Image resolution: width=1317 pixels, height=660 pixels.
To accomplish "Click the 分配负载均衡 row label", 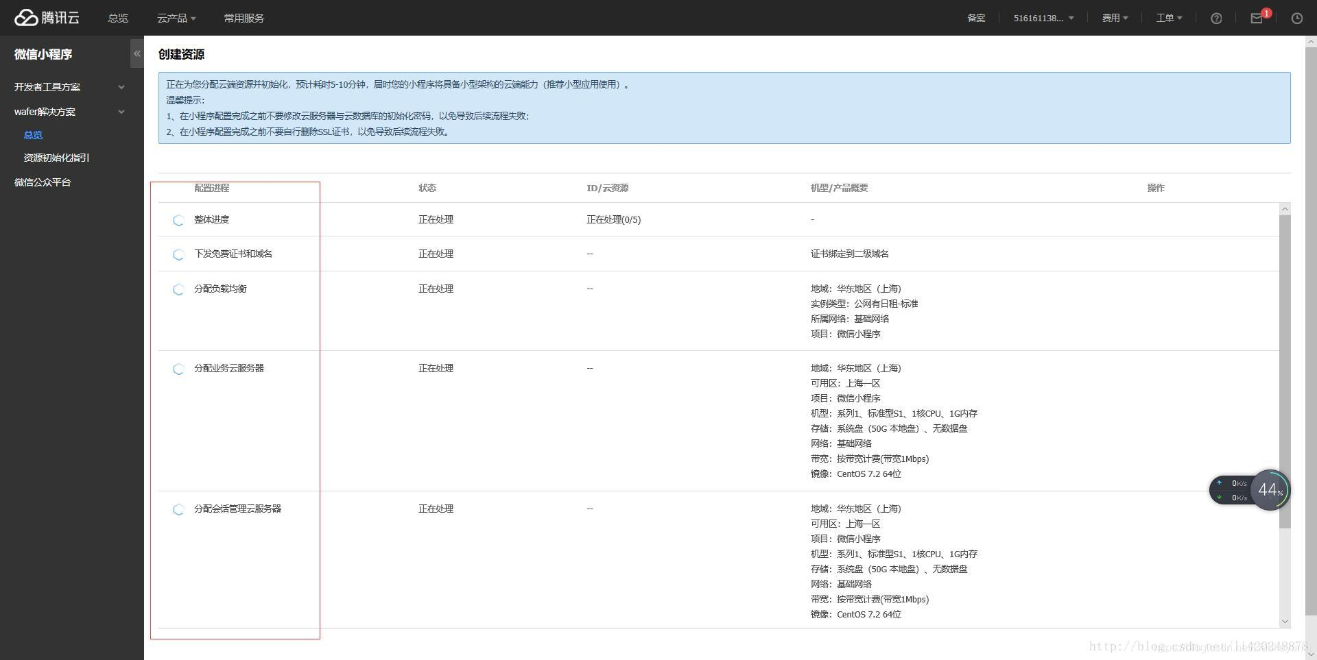I will point(220,289).
